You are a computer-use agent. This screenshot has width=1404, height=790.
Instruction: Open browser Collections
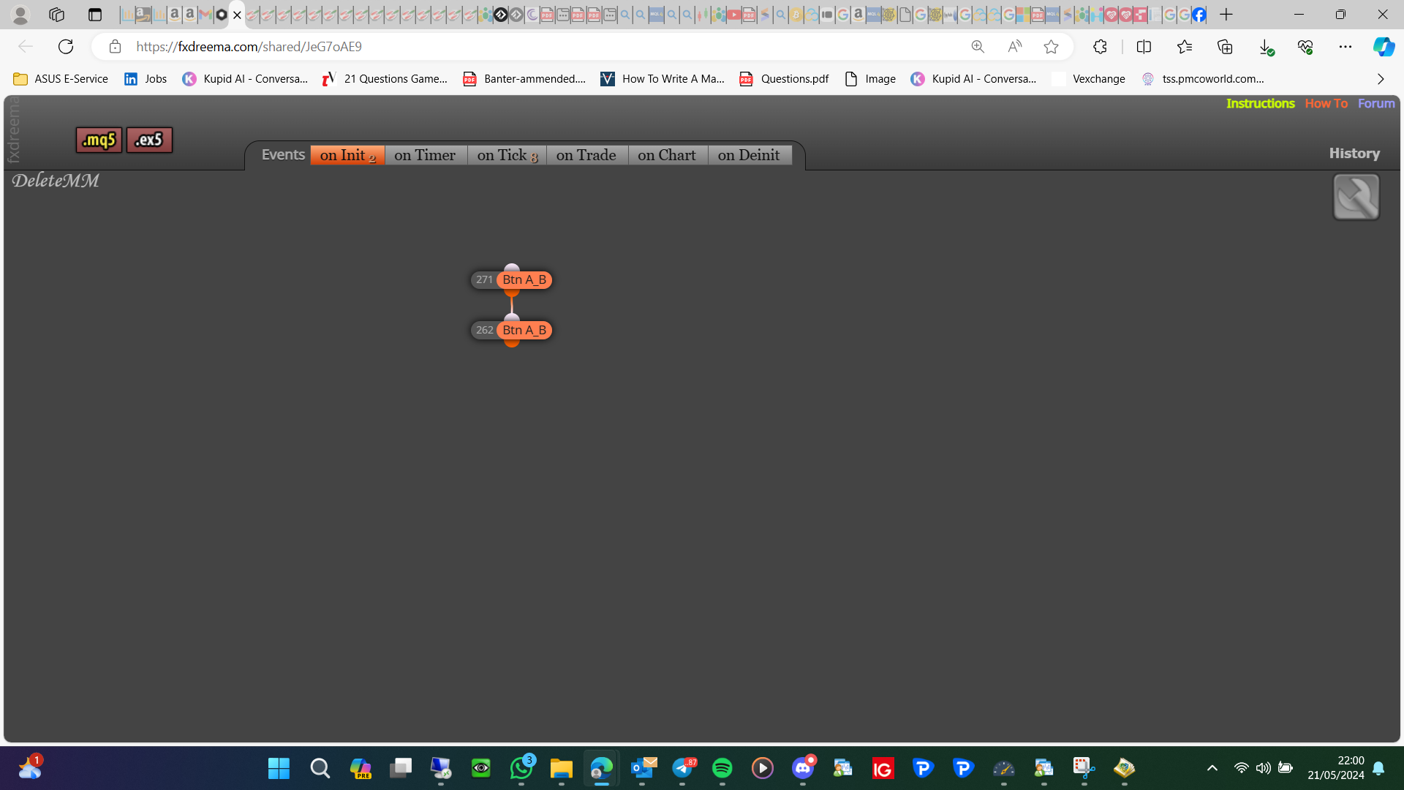point(1225,47)
